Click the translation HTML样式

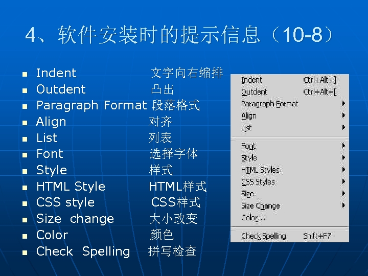(x=178, y=187)
